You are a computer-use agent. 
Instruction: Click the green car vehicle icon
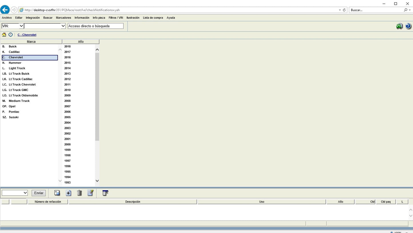[x=399, y=26]
